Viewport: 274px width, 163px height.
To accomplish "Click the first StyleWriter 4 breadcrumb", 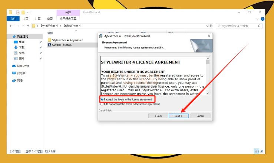I will click(49, 26).
